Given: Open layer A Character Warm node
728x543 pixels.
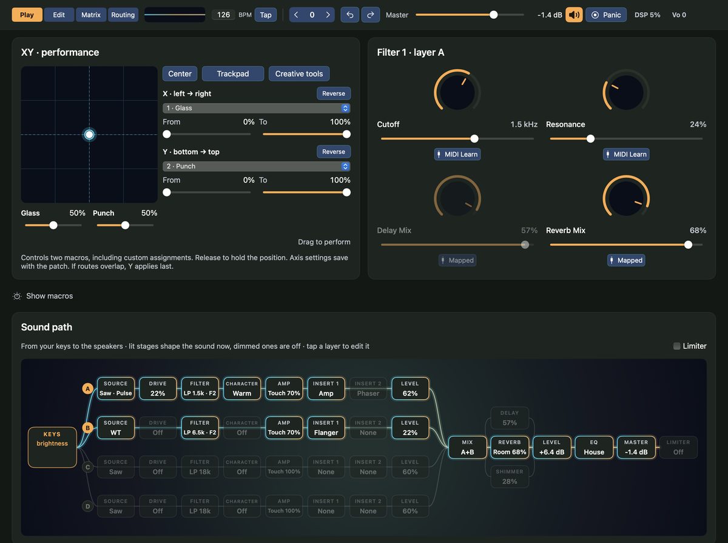Looking at the screenshot, I should tap(242, 389).
